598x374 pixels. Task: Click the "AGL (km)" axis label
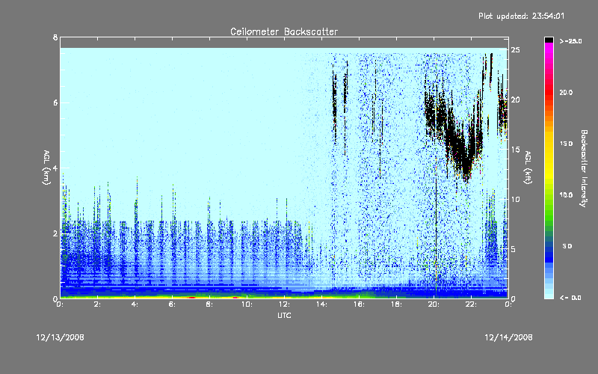[46, 167]
